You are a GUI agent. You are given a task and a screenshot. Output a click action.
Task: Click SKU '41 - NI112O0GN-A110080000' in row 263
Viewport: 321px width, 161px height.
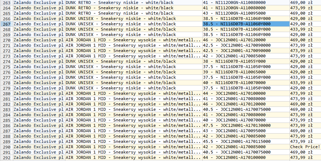246,2
